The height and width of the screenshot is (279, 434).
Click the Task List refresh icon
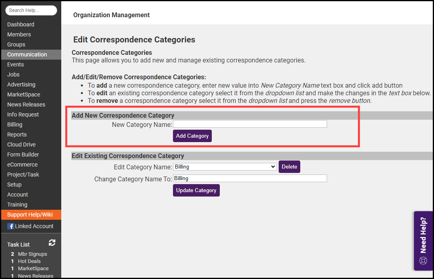52,243
